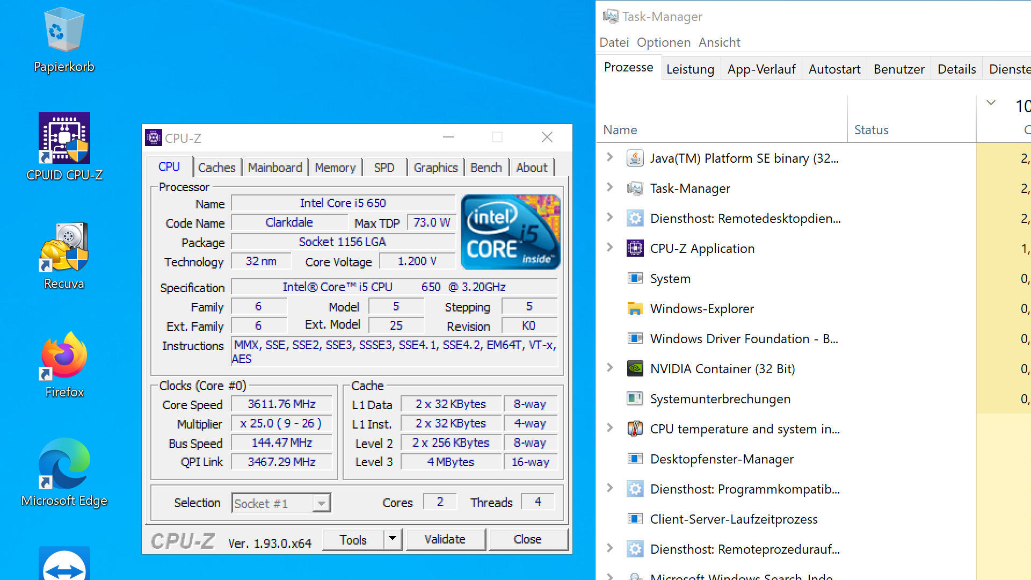Switch to the SPD tab in CPU-Z
The width and height of the screenshot is (1031, 580).
[384, 168]
